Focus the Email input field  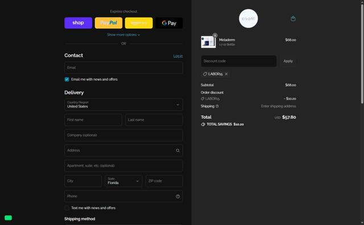[x=123, y=68]
